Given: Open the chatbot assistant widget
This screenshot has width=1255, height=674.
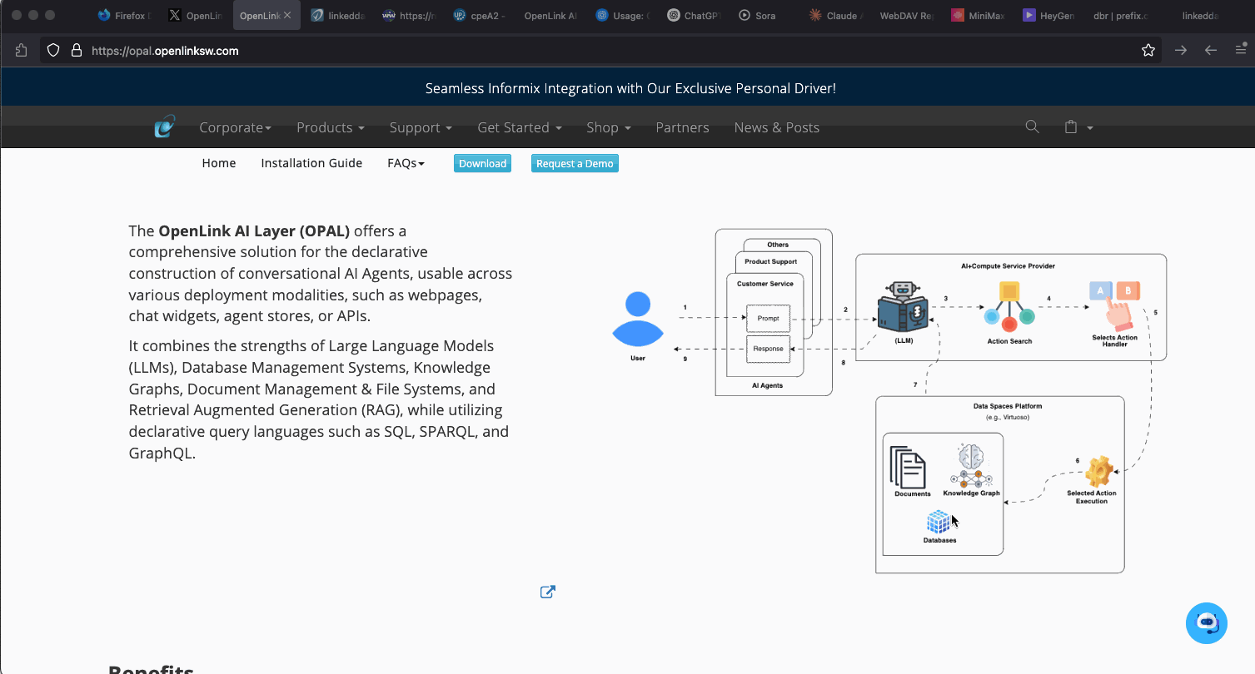Looking at the screenshot, I should [1207, 623].
